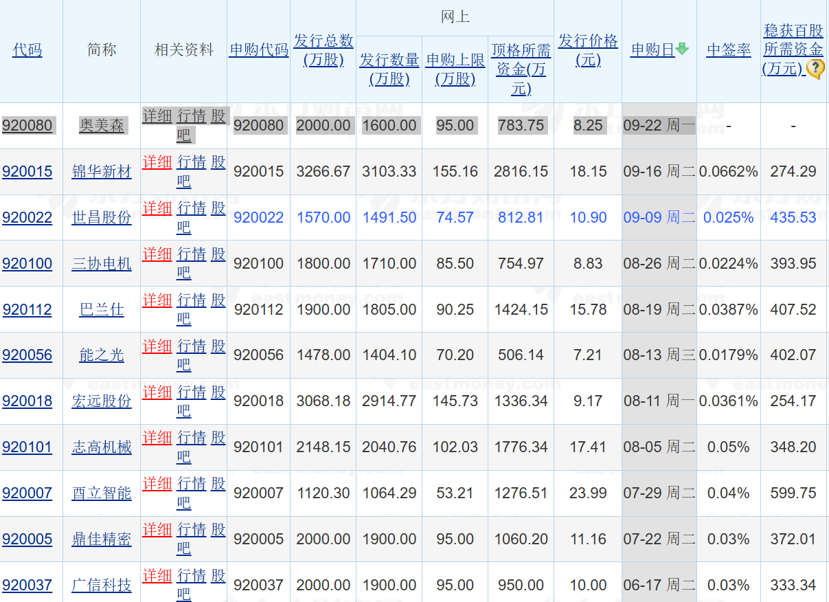Select 酉立智能 599.75 funds cell
Image resolution: width=829 pixels, height=602 pixels.
tap(793, 493)
